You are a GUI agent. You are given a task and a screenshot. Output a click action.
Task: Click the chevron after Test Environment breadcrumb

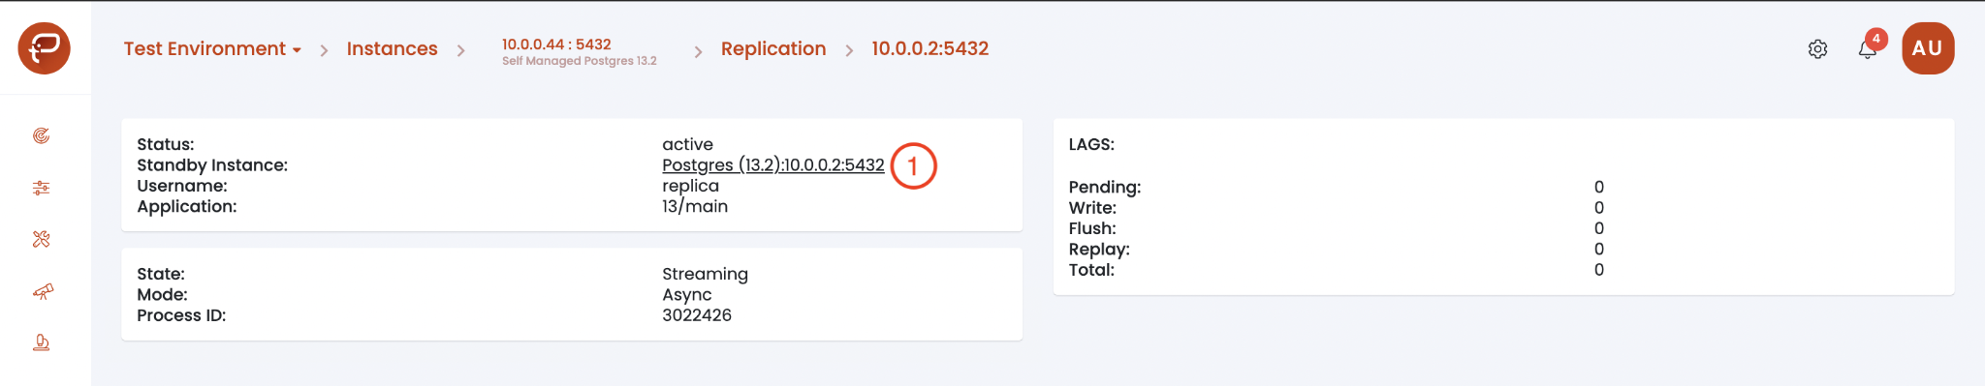[324, 50]
